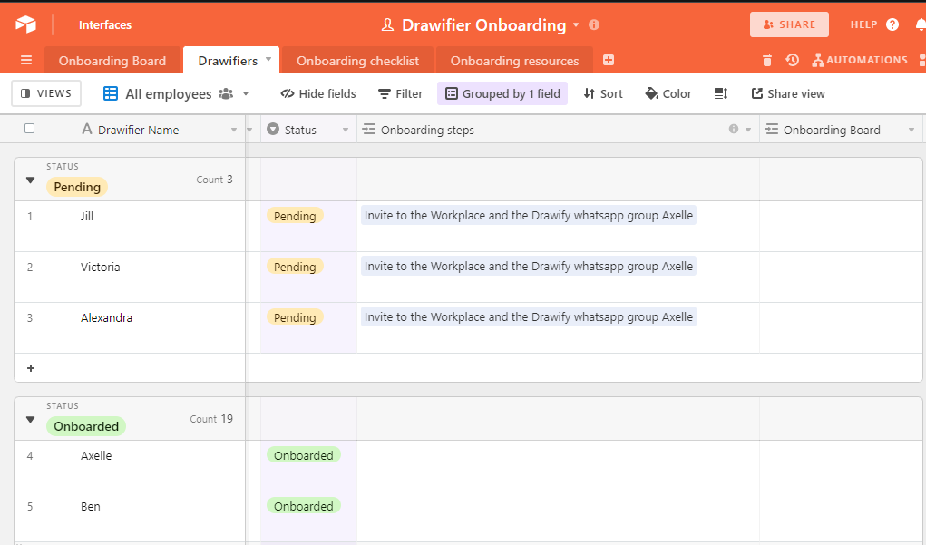Open the Sort menu

603,93
